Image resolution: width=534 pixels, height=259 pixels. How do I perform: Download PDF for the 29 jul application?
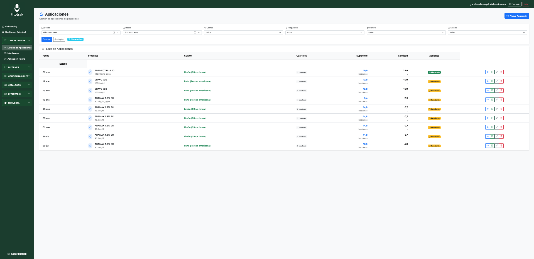(x=492, y=146)
